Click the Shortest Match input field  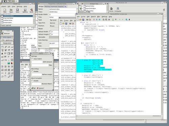[x=36, y=84]
